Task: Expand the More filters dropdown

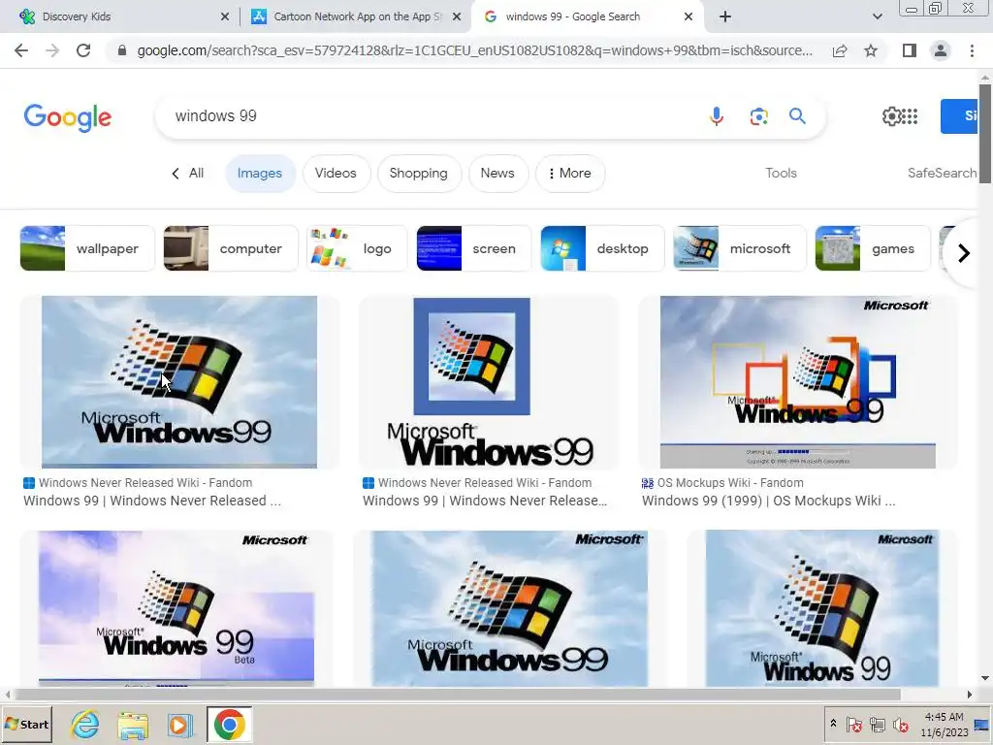Action: click(570, 173)
